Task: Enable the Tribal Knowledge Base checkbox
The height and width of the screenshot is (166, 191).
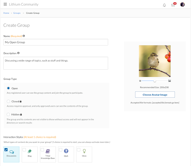Action: 43,150
